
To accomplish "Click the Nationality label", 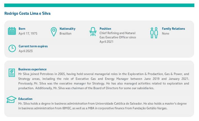I will point(67,29).
